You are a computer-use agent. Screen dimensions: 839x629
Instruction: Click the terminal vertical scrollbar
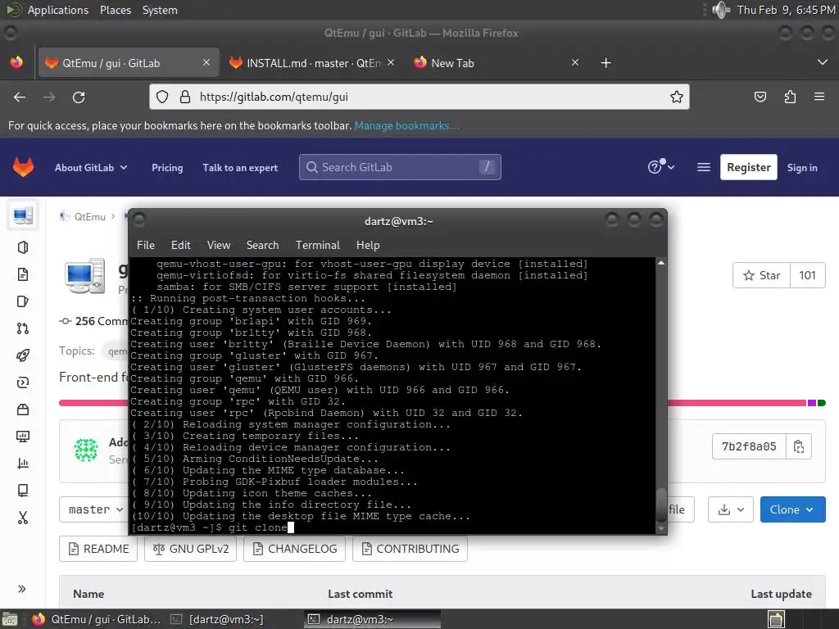(661, 396)
